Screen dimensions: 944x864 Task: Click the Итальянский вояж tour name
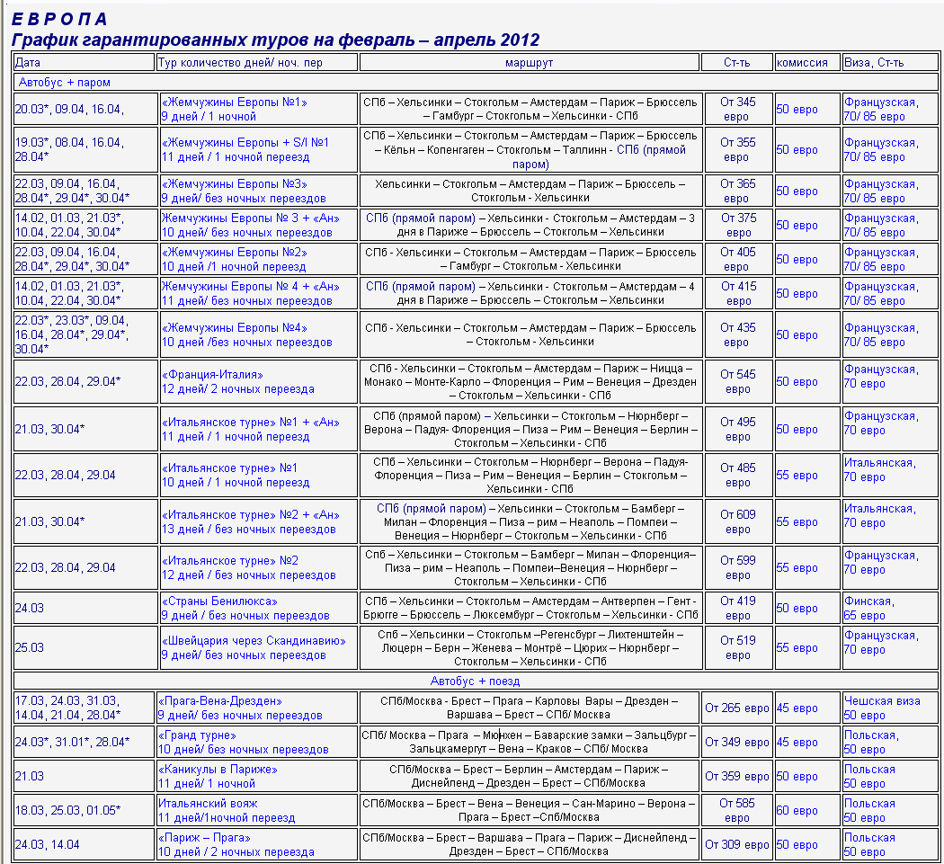click(x=207, y=803)
